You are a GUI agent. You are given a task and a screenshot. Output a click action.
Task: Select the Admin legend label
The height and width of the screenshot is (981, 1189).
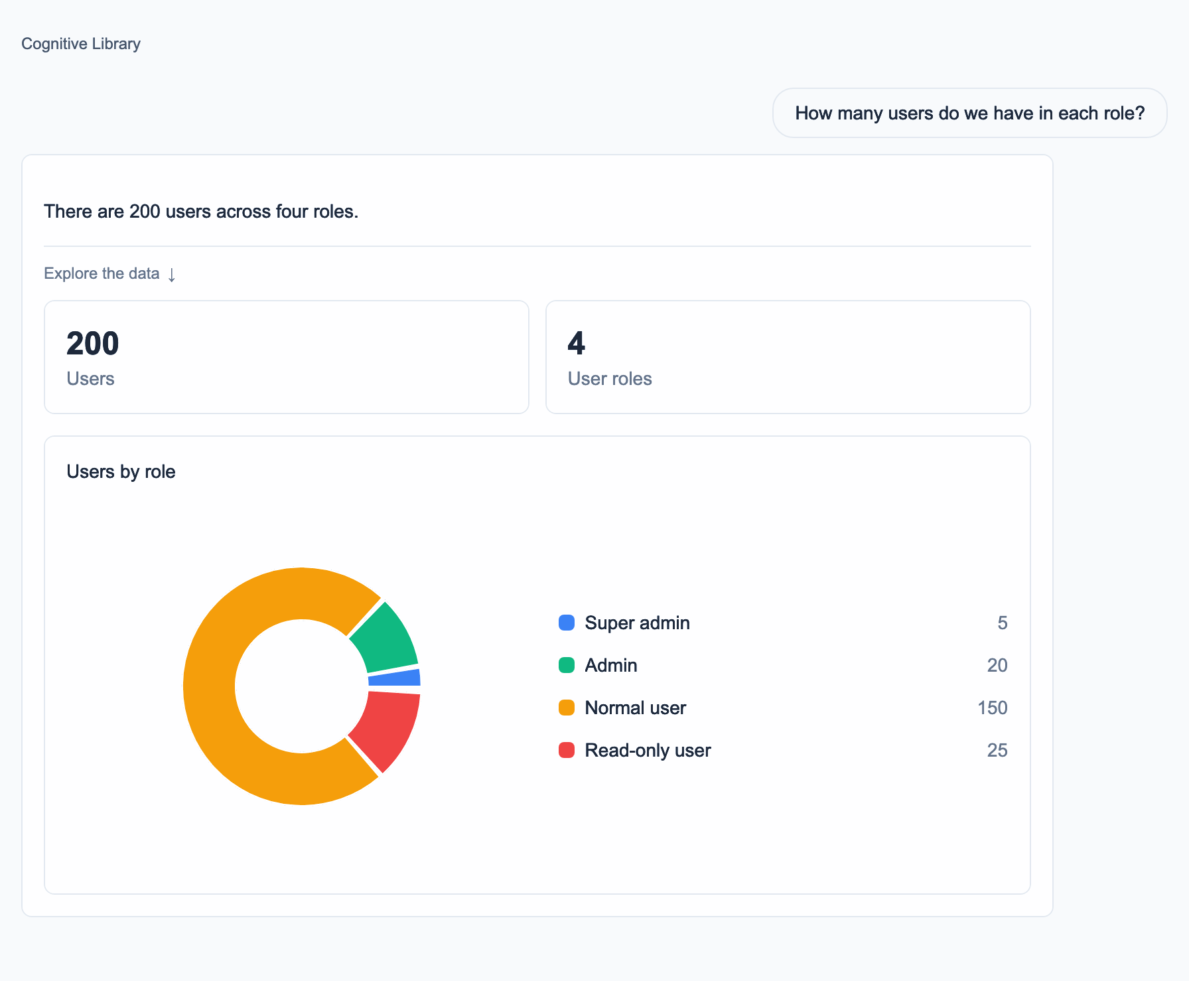(x=611, y=665)
